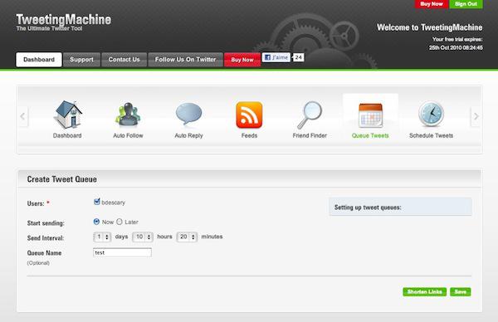Click the bdescary username label

[114, 202]
